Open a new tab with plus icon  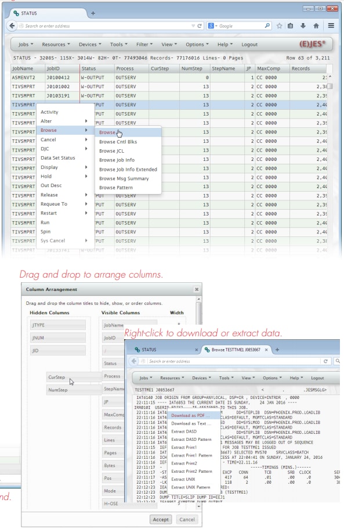coord(93,13)
